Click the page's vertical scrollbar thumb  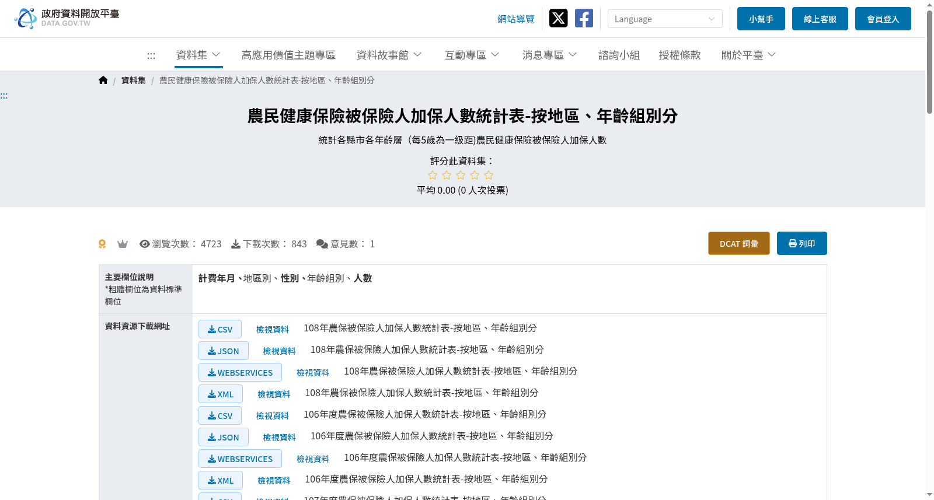click(929, 61)
